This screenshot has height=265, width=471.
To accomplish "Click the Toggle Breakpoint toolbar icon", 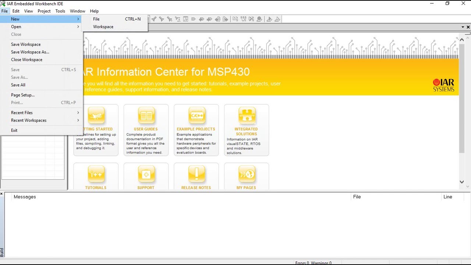I will 259,19.
